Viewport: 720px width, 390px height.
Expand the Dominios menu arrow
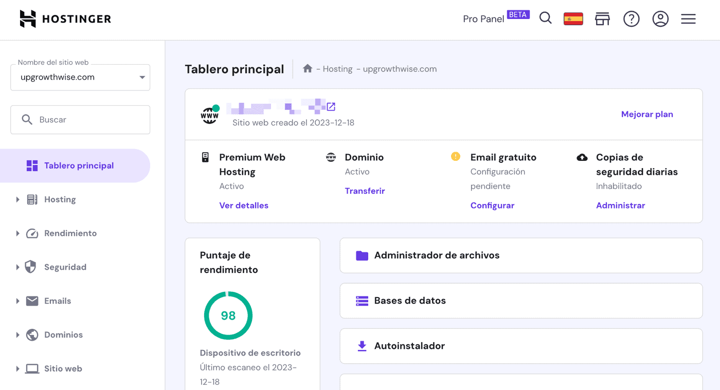[x=17, y=335]
